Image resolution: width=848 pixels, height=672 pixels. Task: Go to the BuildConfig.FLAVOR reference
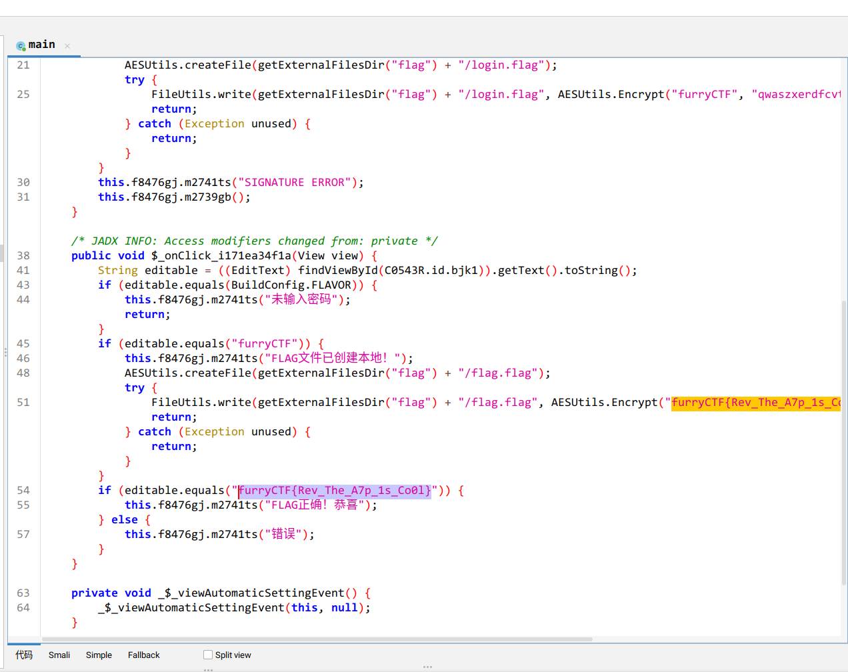[x=291, y=285]
